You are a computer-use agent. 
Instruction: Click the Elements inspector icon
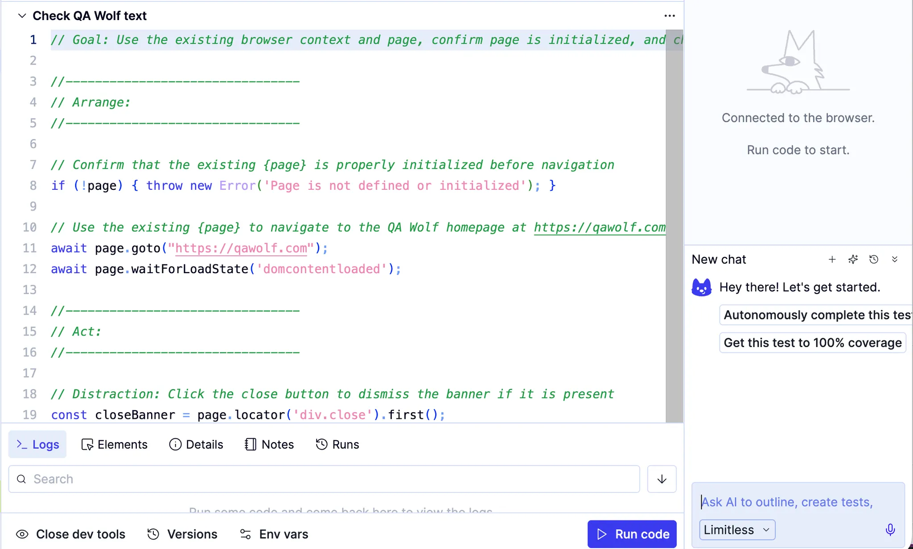pyautogui.click(x=88, y=444)
